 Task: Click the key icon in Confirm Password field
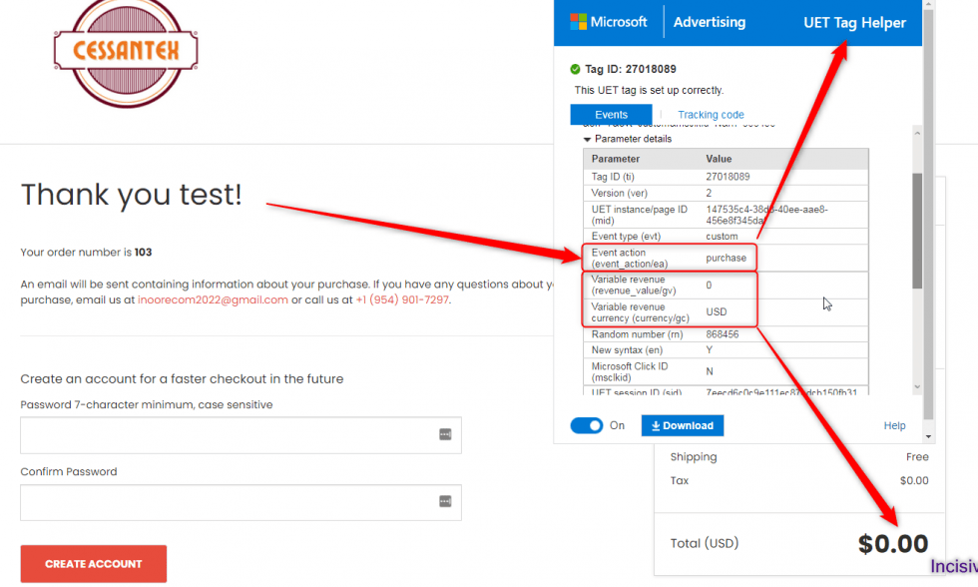(445, 502)
